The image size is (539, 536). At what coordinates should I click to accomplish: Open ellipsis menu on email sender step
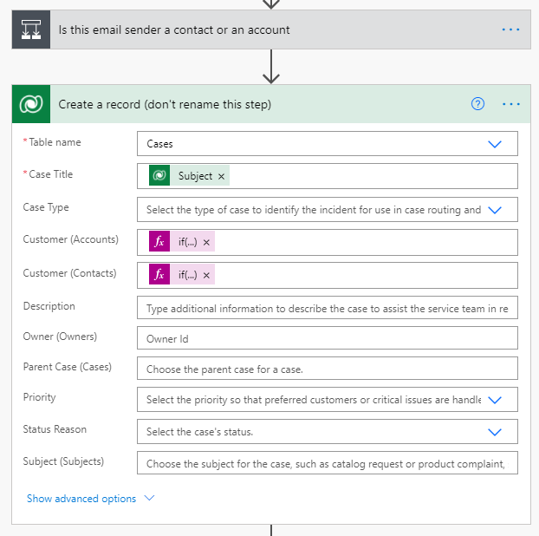511,29
